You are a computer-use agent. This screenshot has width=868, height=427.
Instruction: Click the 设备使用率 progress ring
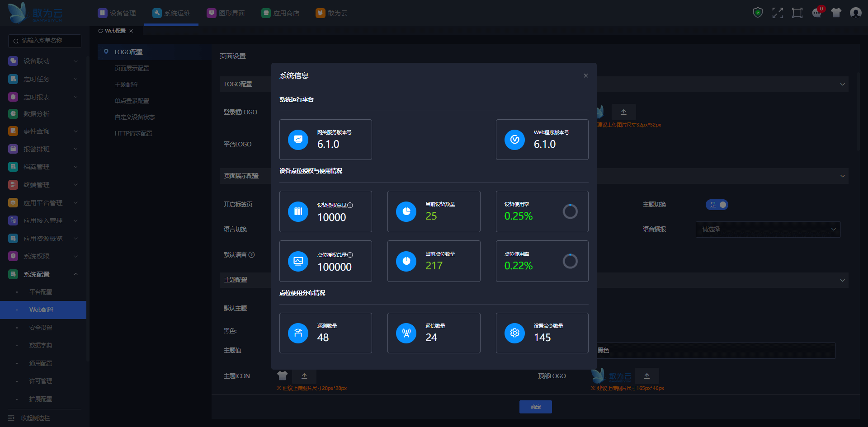tap(570, 211)
